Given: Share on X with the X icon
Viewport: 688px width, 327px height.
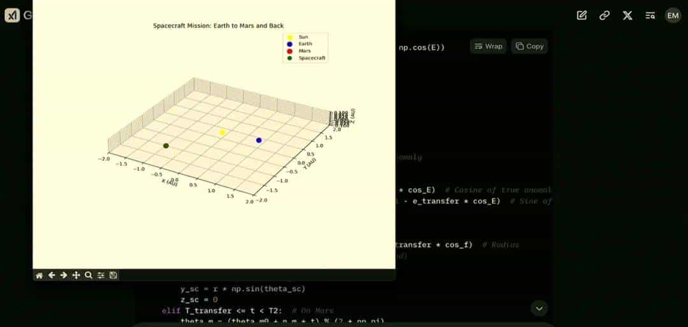Looking at the screenshot, I should (x=627, y=15).
